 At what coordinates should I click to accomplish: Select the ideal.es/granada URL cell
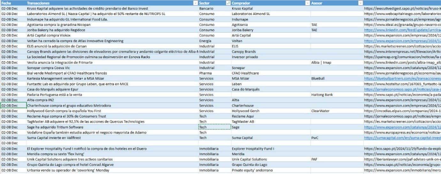coord(402,25)
